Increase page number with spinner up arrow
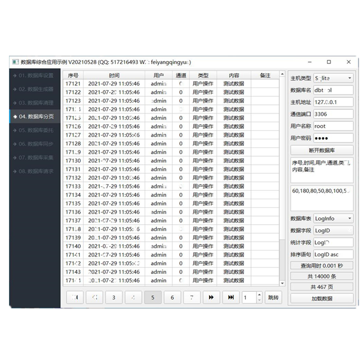This screenshot has height=363, width=363. click(259, 295)
